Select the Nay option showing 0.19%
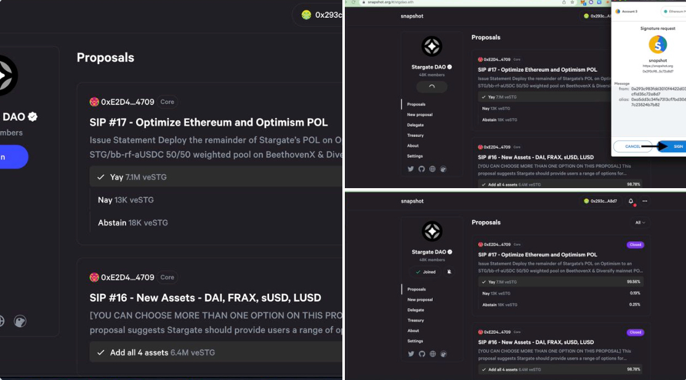The width and height of the screenshot is (686, 380). [561, 293]
